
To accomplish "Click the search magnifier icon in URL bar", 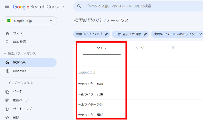I will tap(79, 6).
